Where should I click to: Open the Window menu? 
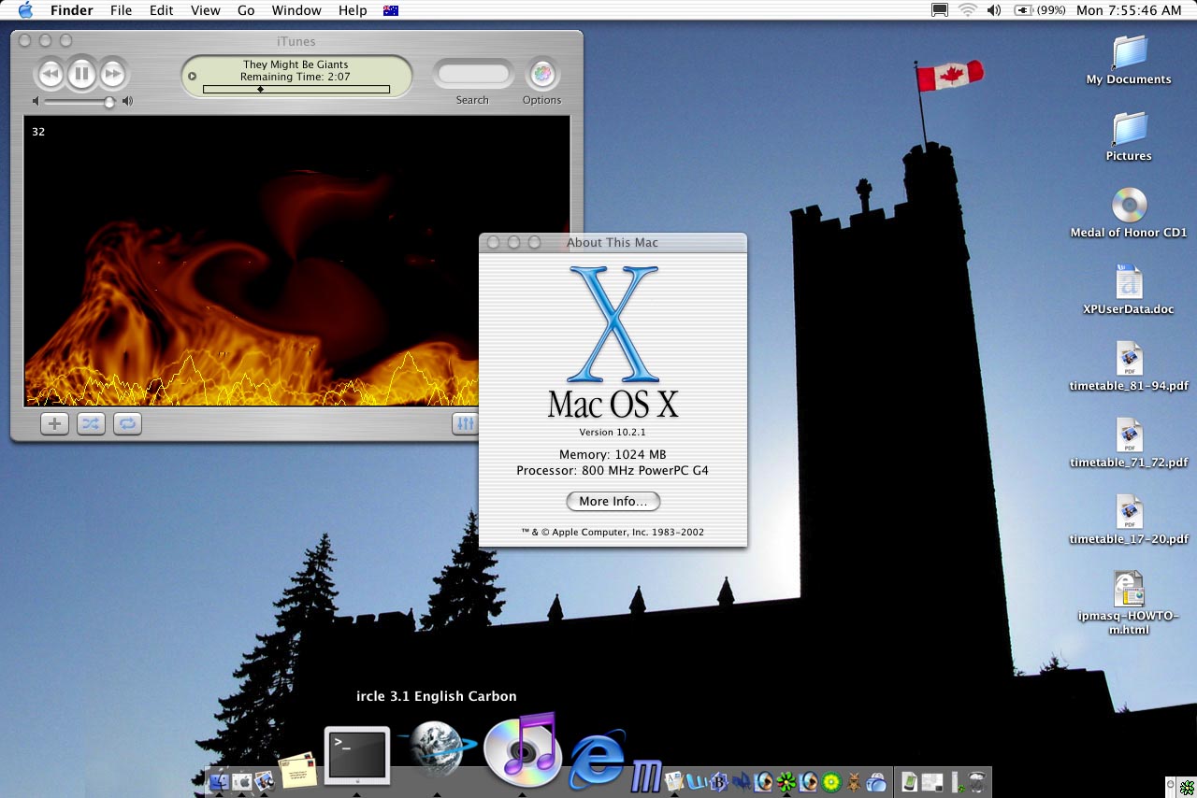(x=296, y=10)
